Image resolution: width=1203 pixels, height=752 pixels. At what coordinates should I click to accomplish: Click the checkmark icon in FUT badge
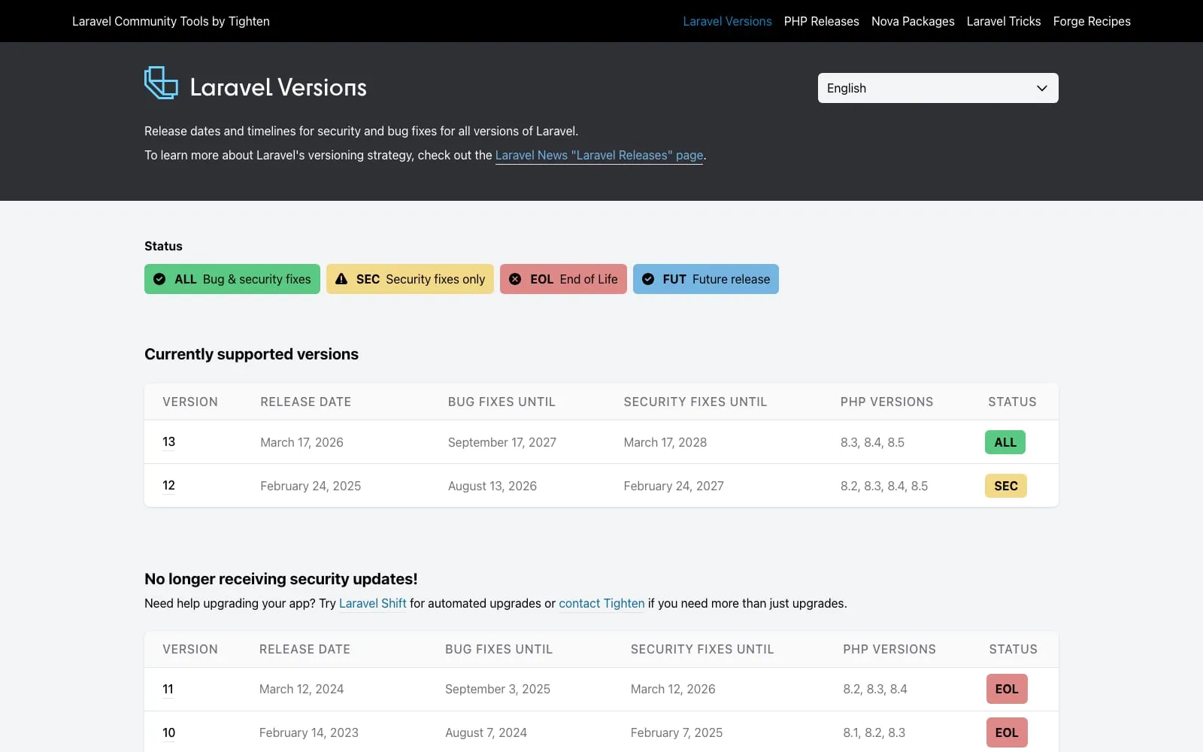pyautogui.click(x=648, y=279)
